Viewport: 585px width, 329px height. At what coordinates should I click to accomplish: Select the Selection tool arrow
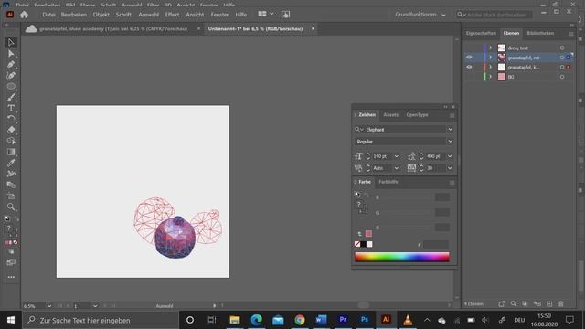[x=11, y=43]
